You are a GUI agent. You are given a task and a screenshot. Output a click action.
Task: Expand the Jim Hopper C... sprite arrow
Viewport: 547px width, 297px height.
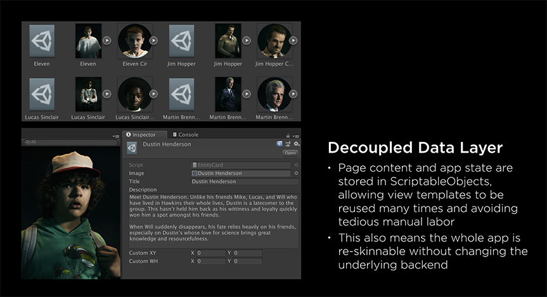(293, 41)
